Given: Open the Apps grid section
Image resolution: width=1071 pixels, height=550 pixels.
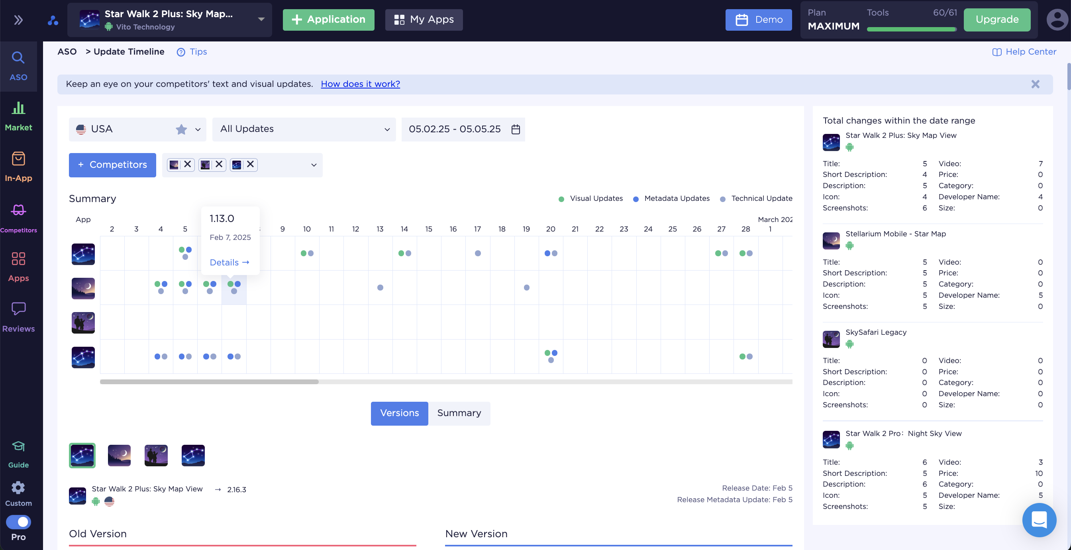Looking at the screenshot, I should click(18, 267).
